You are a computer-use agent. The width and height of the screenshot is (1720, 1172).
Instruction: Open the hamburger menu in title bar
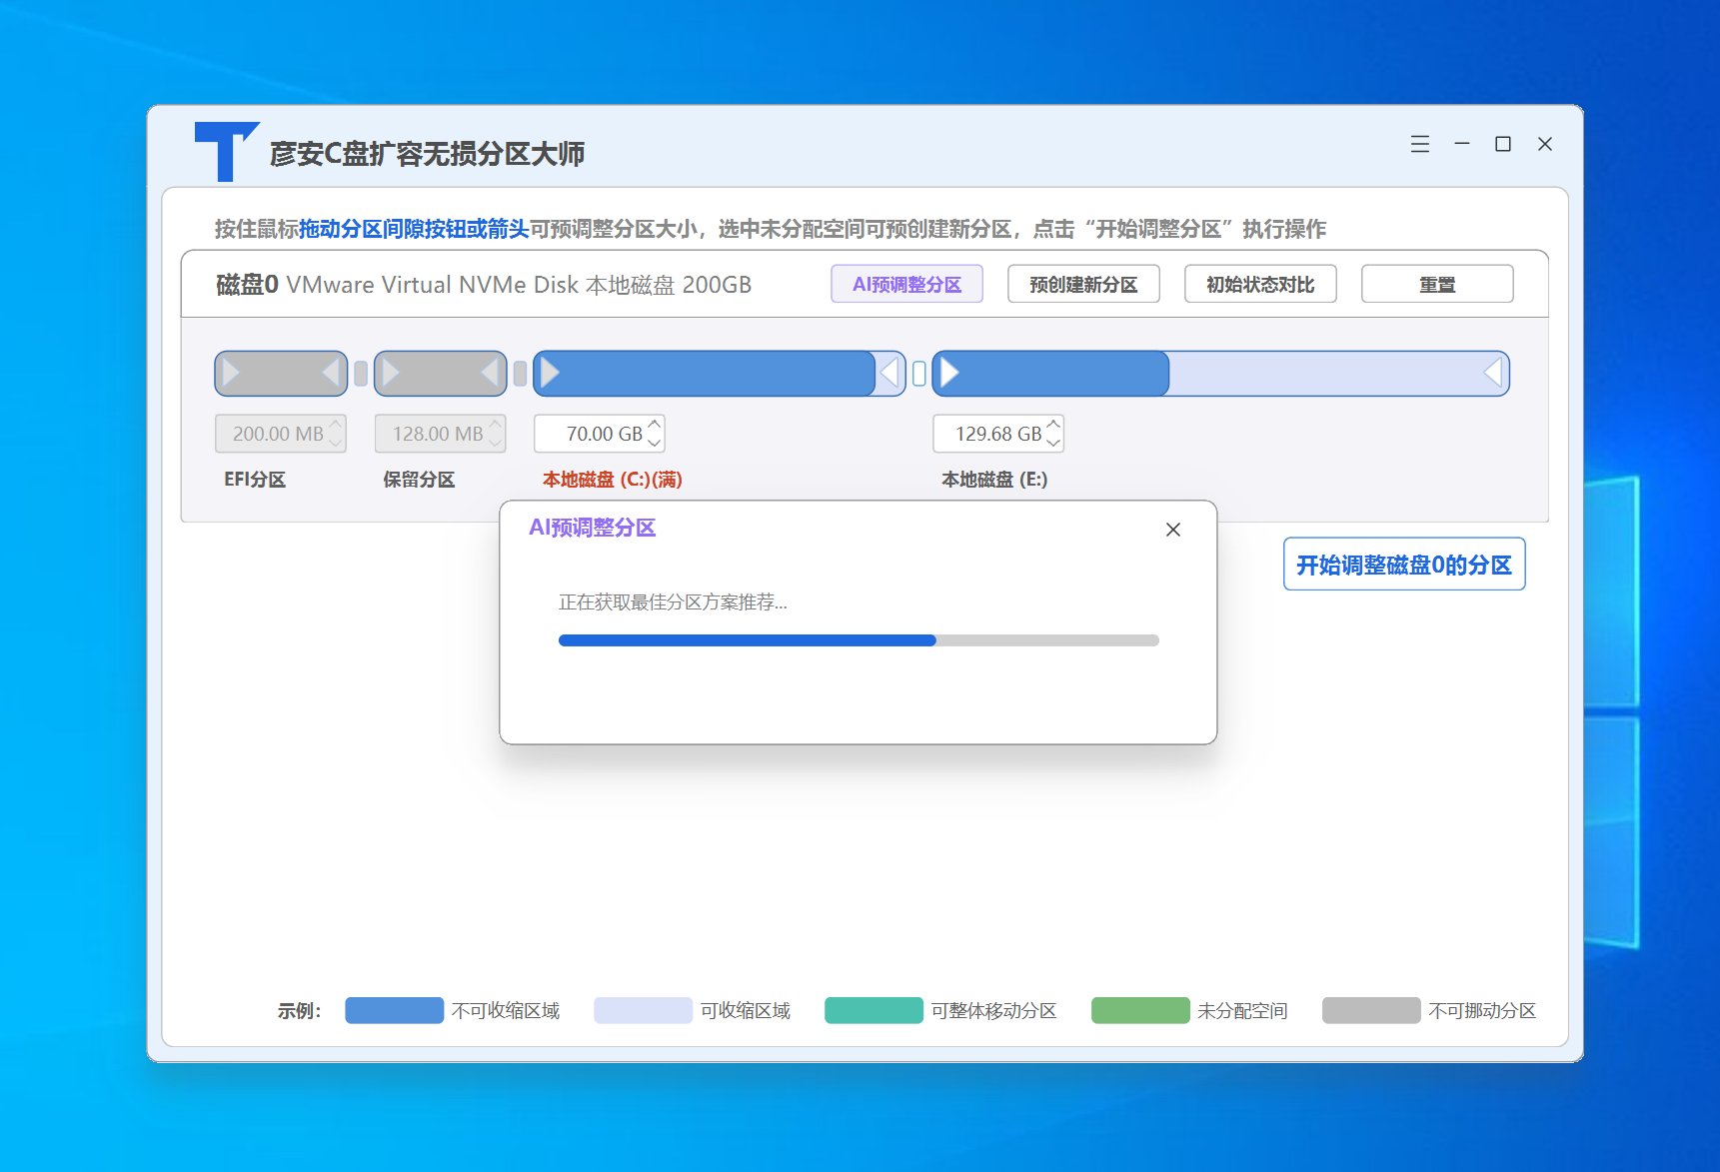[x=1419, y=144]
